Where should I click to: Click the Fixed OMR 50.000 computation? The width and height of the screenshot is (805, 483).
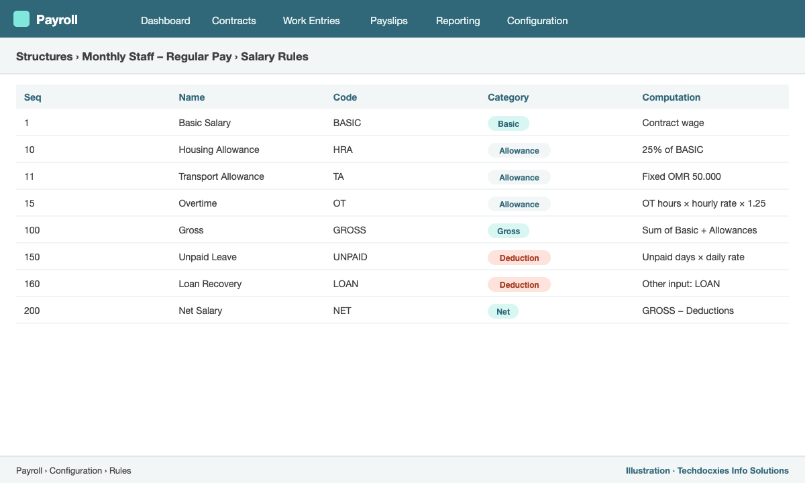tap(682, 176)
